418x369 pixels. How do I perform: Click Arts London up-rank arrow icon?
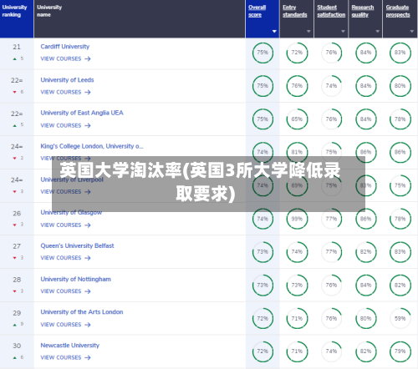pyautogui.click(x=14, y=325)
